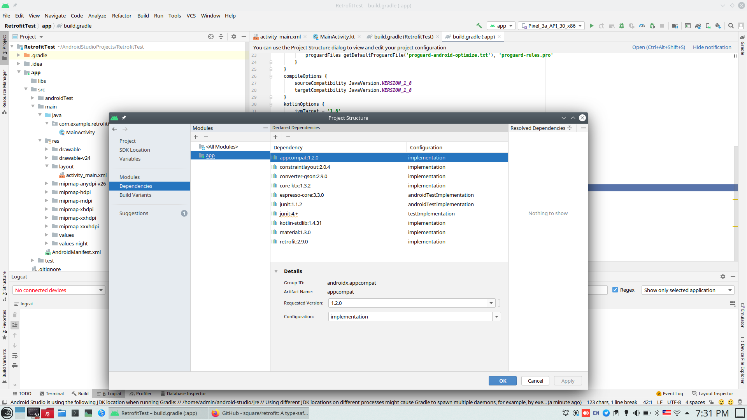Screen dimensions: 747x420
Task: Run the app with green play icon
Action: pyautogui.click(x=591, y=26)
